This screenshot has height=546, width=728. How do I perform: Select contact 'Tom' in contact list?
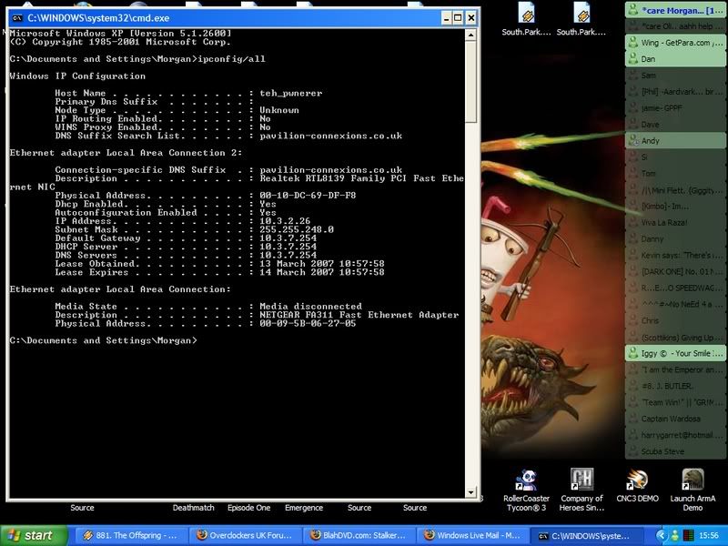(675, 173)
